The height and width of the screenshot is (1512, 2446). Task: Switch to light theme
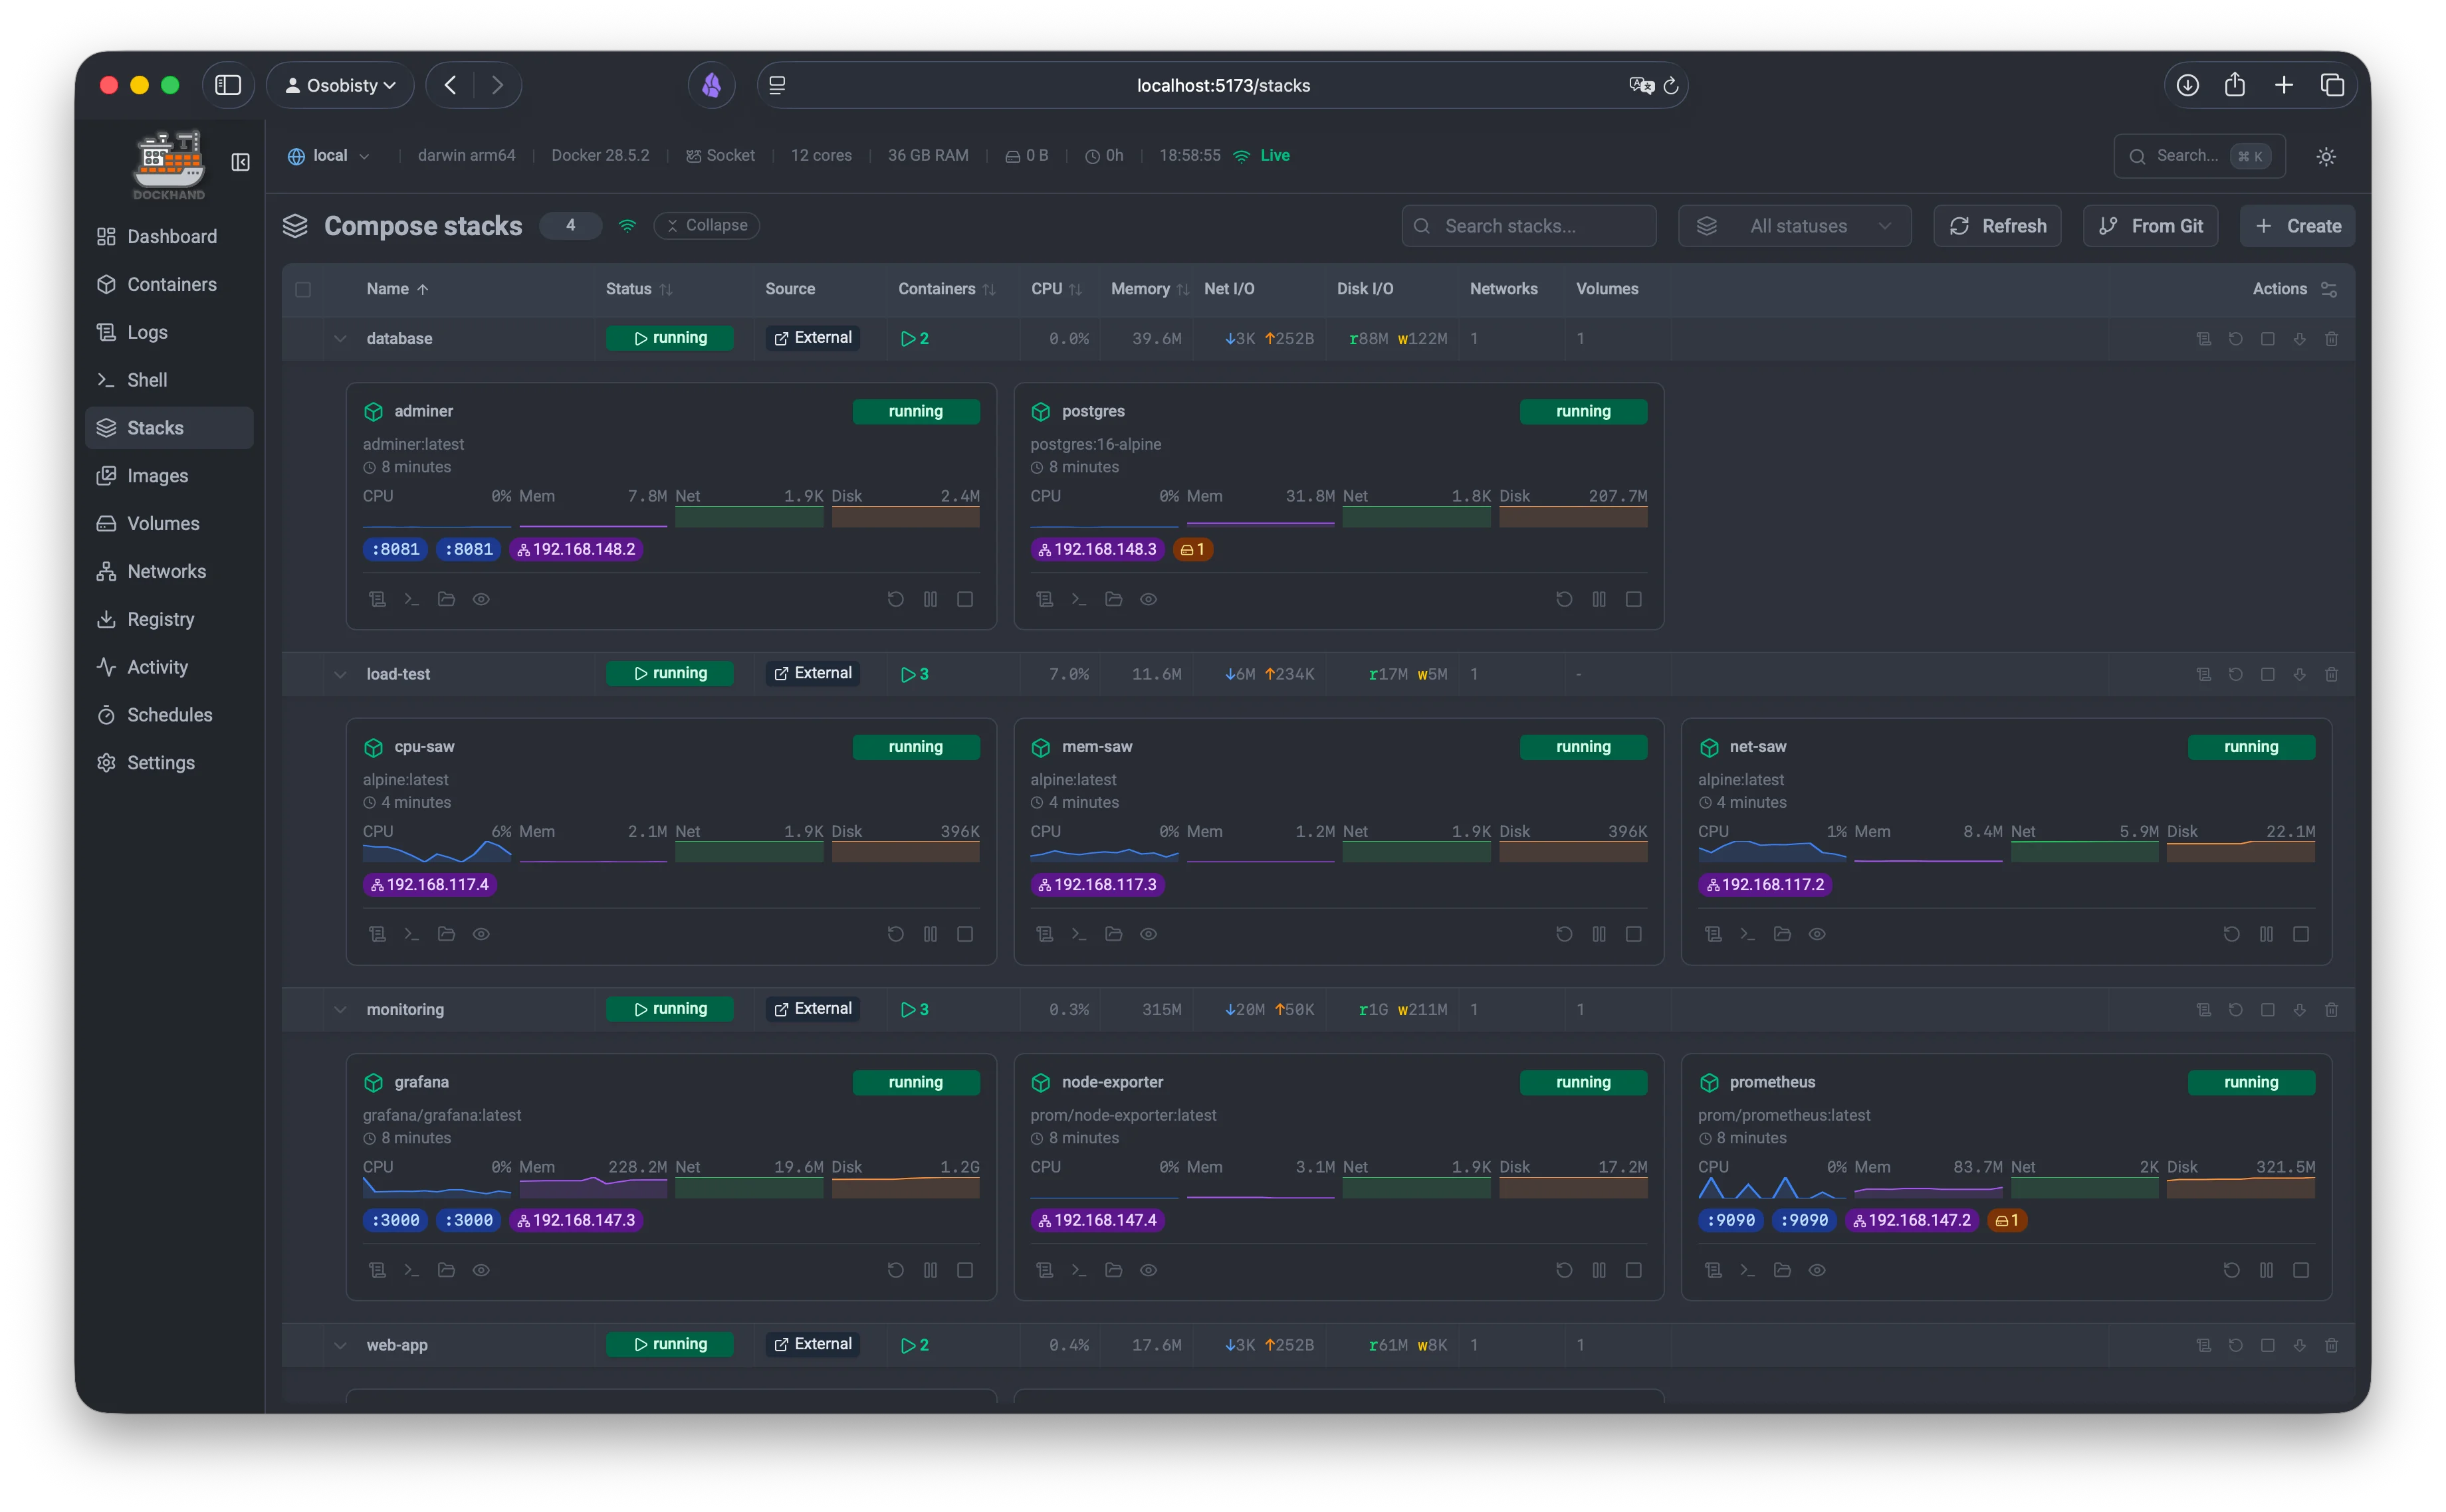(x=2326, y=156)
